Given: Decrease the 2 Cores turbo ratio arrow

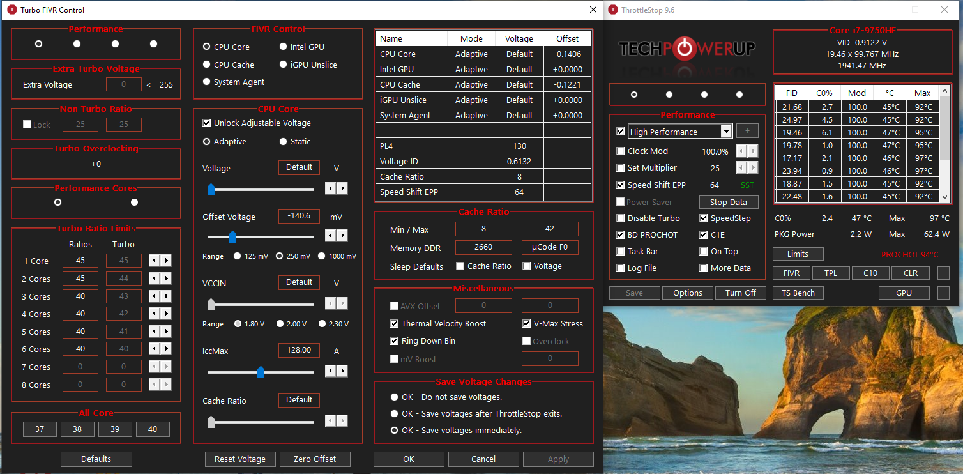Looking at the screenshot, I should point(155,279).
